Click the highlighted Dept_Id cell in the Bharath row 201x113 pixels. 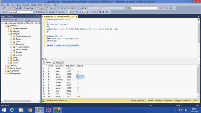80,77
